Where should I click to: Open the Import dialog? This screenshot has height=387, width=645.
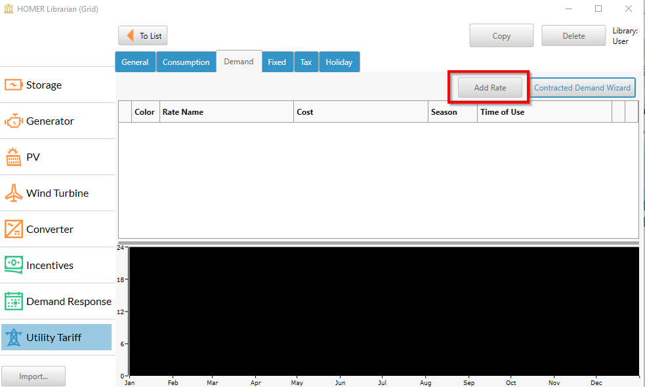33,376
